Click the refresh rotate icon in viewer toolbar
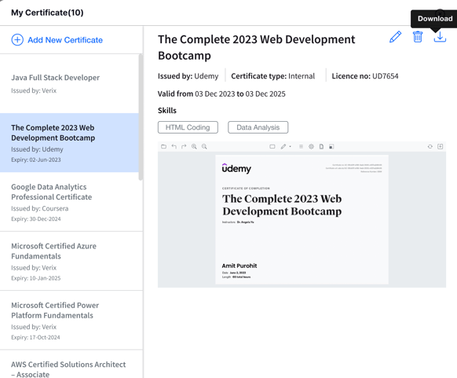Viewport: 457px width, 378px height. [x=430, y=146]
